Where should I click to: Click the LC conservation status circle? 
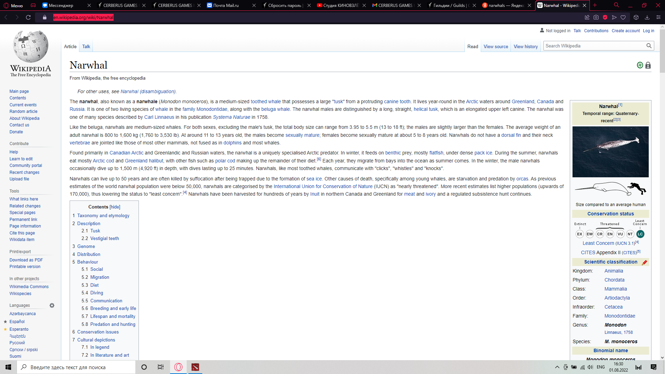click(640, 234)
